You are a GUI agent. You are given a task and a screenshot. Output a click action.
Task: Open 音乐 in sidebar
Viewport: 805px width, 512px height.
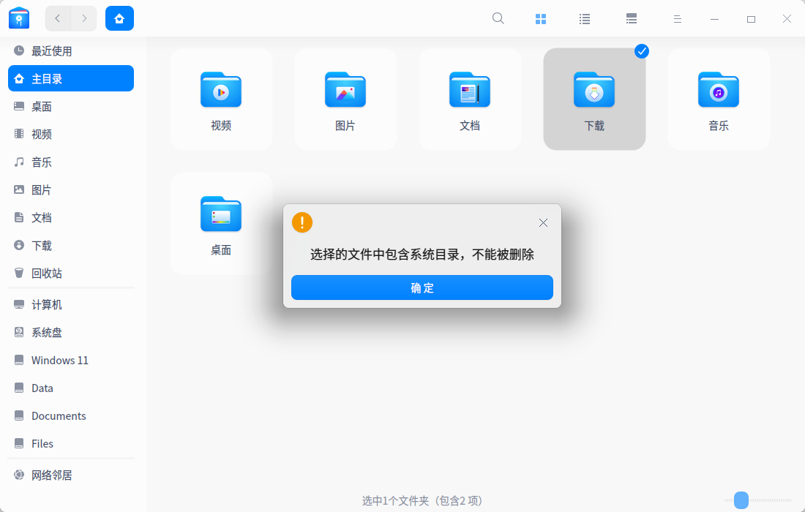[71, 162]
